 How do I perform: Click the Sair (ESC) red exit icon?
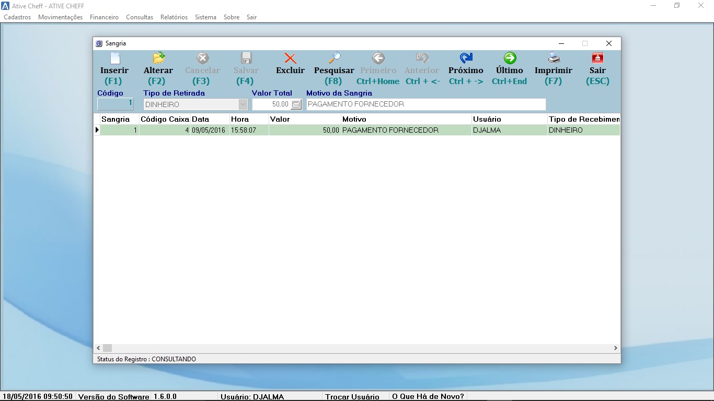(x=597, y=58)
